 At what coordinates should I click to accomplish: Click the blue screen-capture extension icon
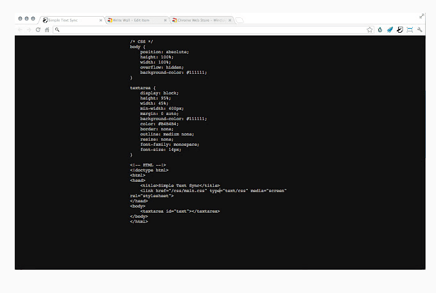click(x=409, y=30)
